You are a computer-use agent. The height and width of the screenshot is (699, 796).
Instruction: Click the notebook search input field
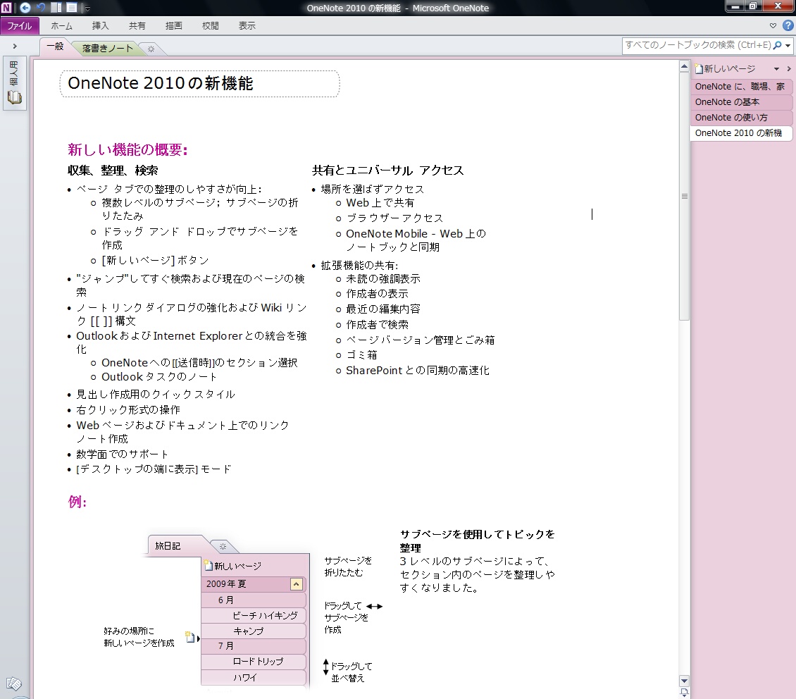(x=697, y=45)
